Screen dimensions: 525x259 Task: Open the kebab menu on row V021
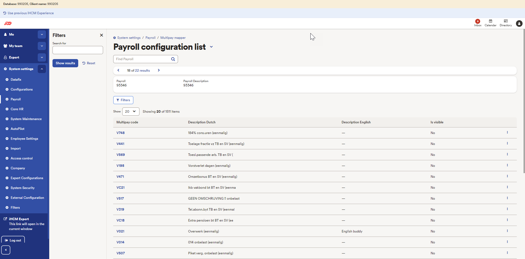pyautogui.click(x=507, y=231)
